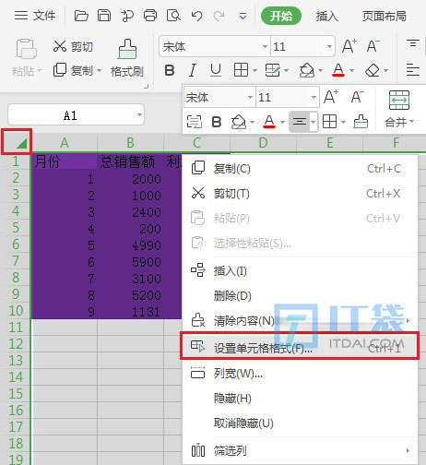The height and width of the screenshot is (465, 426).
Task: Click the mini toolbar format painter icon
Action: 361,122
